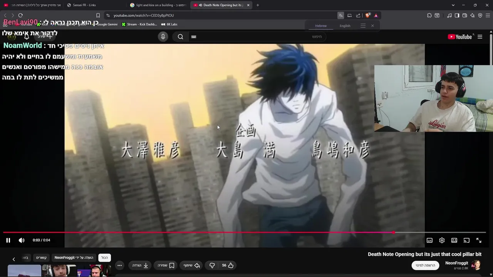
Task: Bookmark the page with the bookmark icon
Action: pyautogui.click(x=98, y=15)
